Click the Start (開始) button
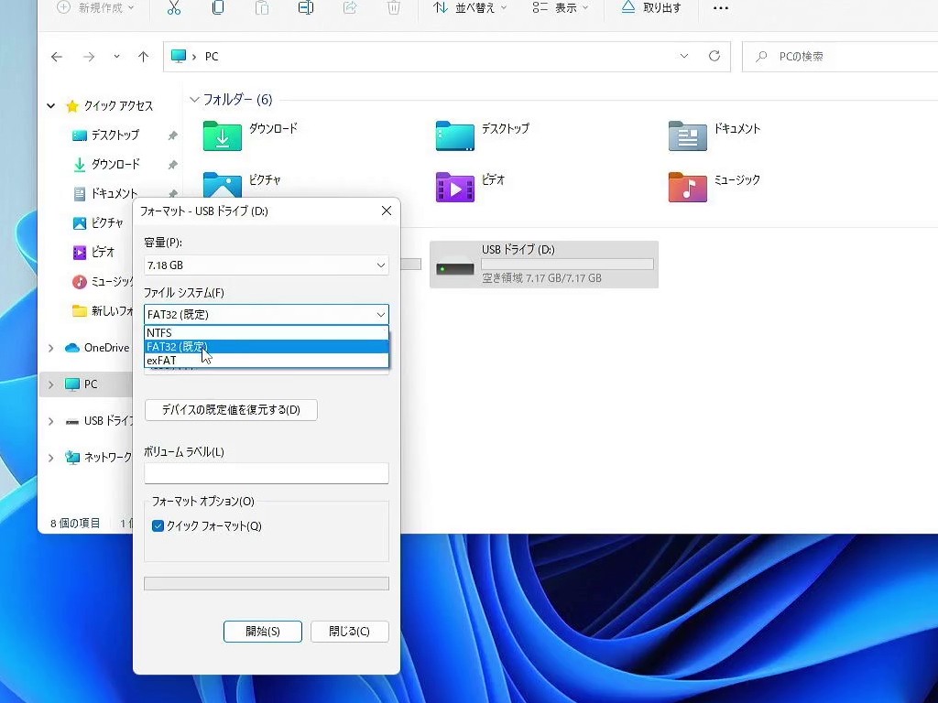This screenshot has height=703, width=938. [262, 632]
